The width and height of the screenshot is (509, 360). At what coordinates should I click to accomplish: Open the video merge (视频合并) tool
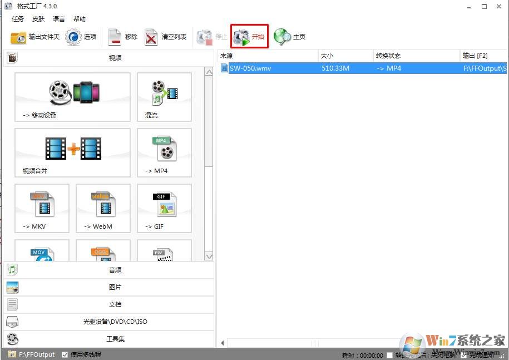pos(72,153)
